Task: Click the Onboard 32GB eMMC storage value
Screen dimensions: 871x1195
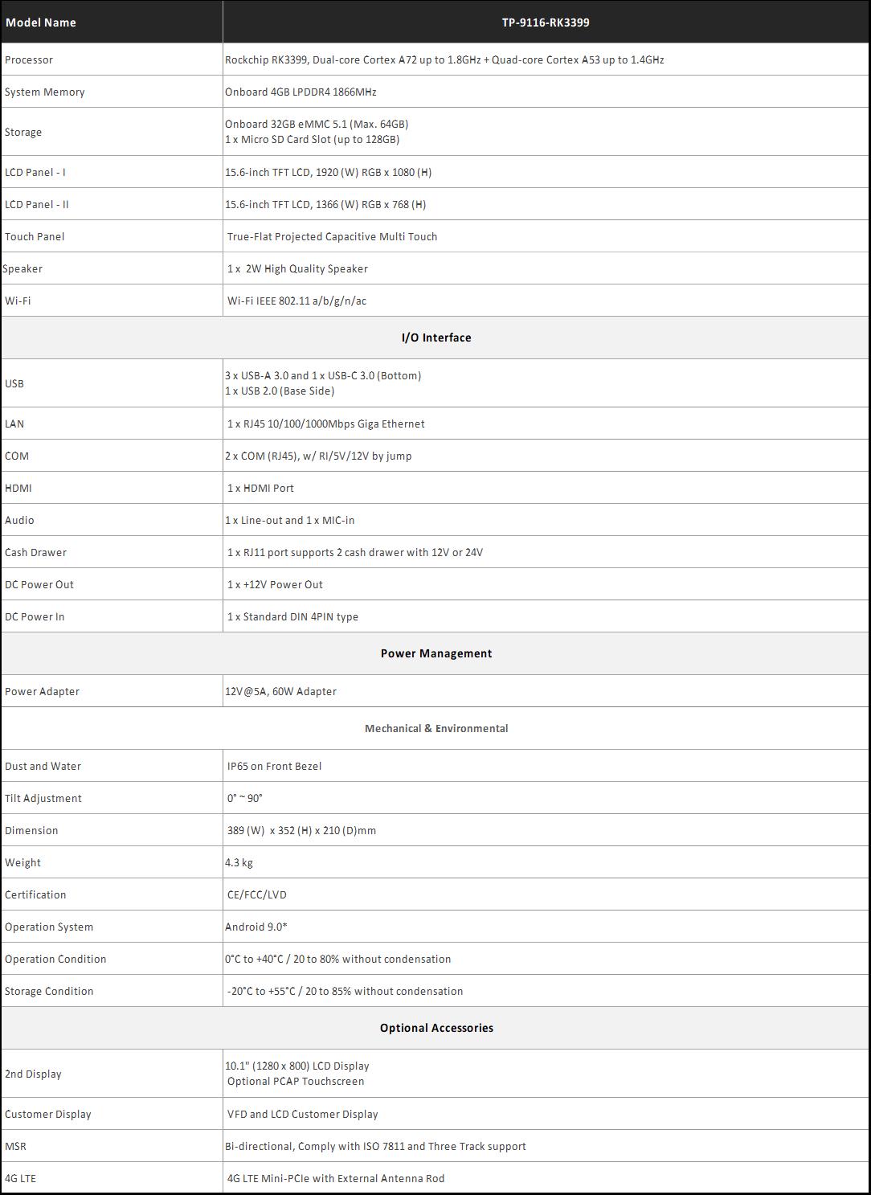Action: coord(317,124)
